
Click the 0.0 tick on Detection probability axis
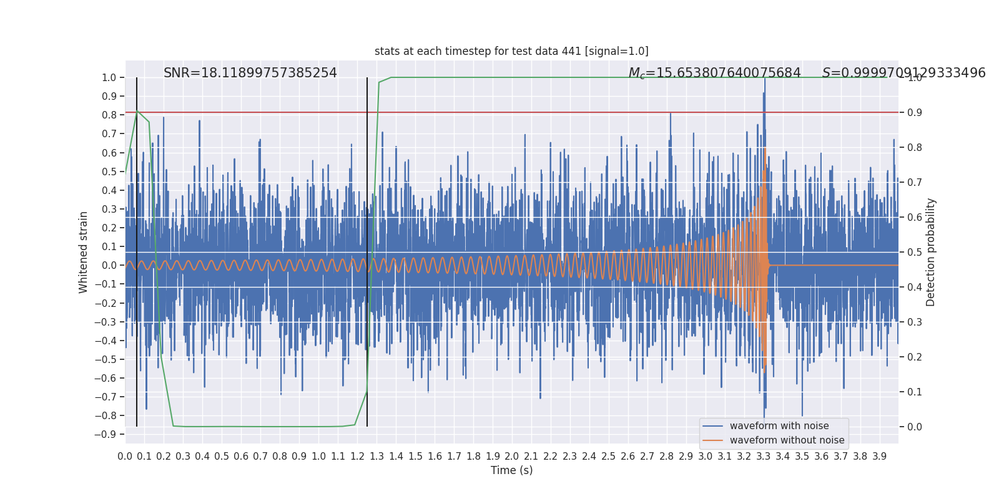pyautogui.click(x=914, y=427)
